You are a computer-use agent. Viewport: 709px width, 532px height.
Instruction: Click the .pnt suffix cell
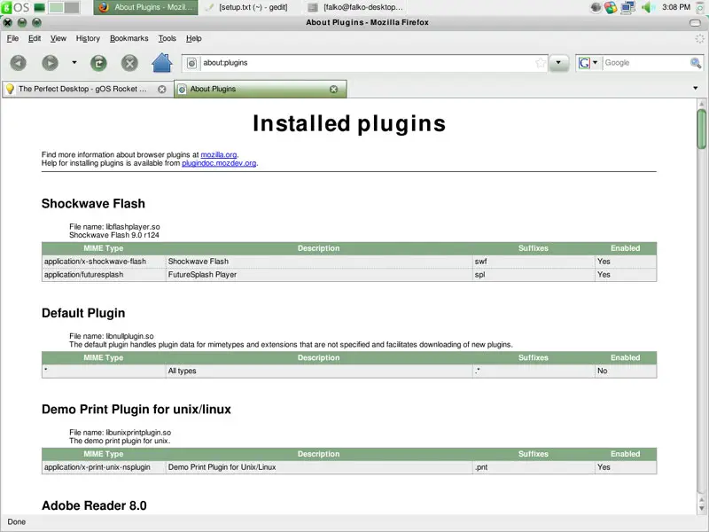[534, 467]
